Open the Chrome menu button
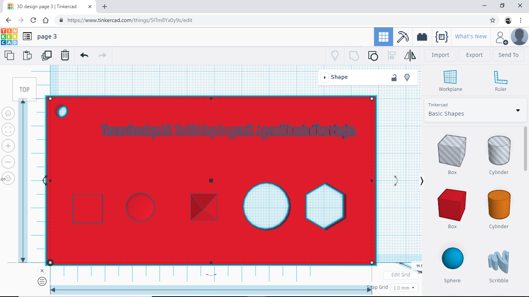 click(x=521, y=20)
